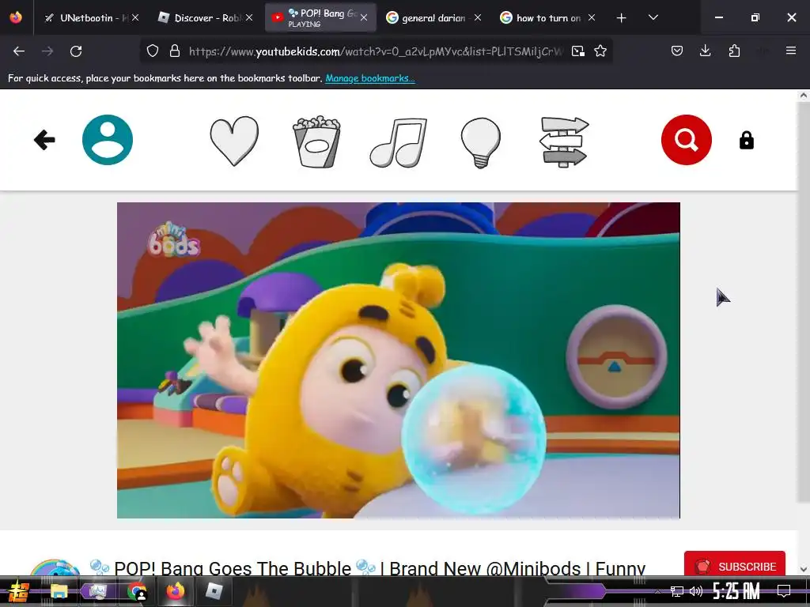Open File Explorer from taskbar
The image size is (810, 607).
pos(59,591)
